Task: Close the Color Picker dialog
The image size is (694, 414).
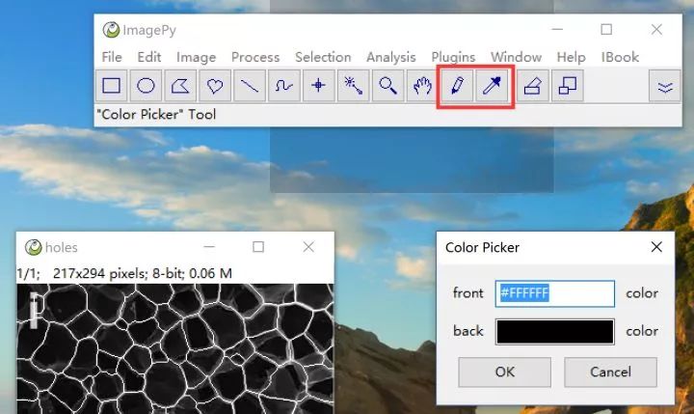Action: (x=656, y=247)
